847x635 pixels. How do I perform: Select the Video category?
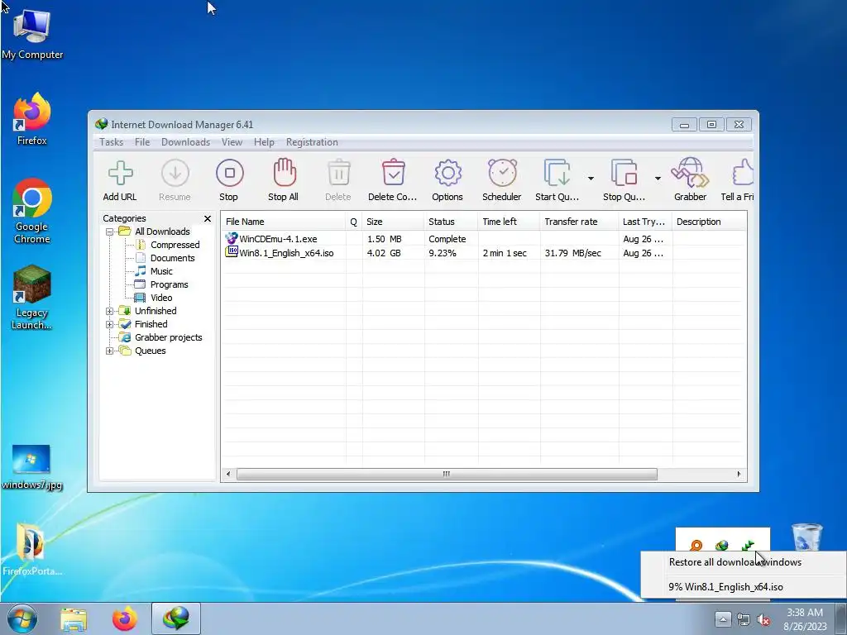[161, 298]
